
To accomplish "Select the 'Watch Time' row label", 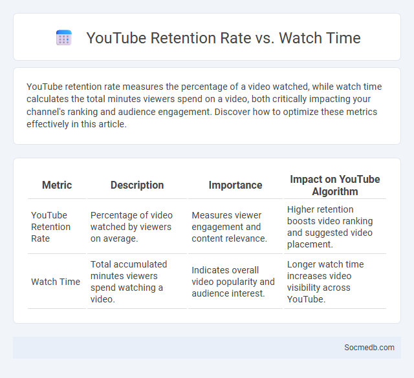I will pyautogui.click(x=57, y=282).
